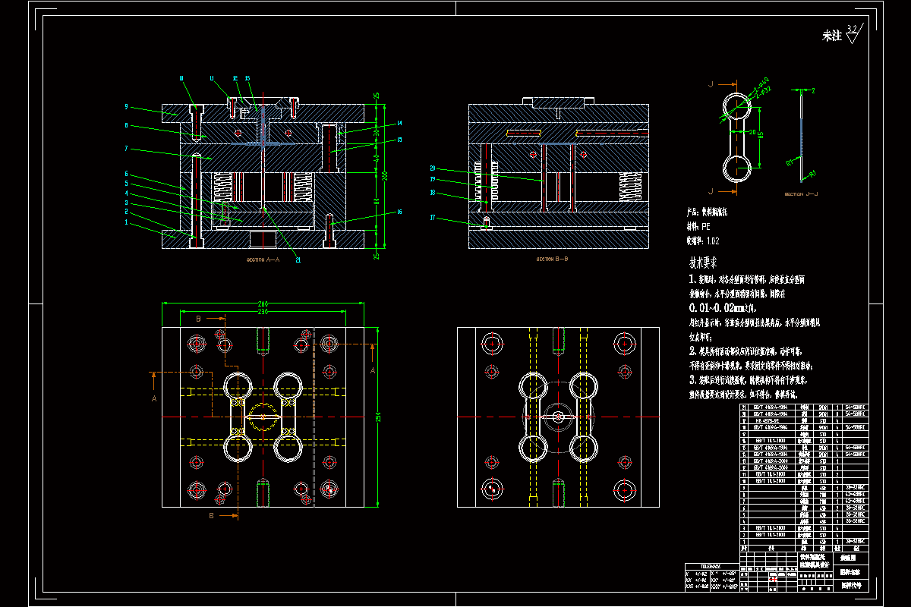
Task: Select balloon number 9 in section A-A
Action: pos(127,108)
